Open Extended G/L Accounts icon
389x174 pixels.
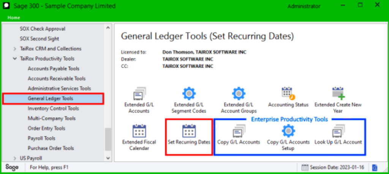pos(139,94)
